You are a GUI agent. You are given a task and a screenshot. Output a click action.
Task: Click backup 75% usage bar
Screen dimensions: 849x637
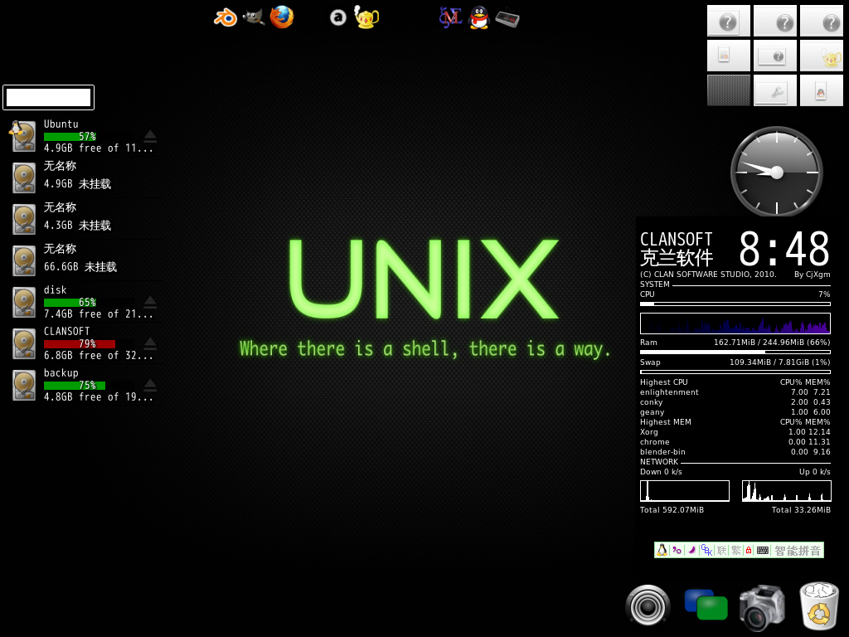click(x=88, y=385)
